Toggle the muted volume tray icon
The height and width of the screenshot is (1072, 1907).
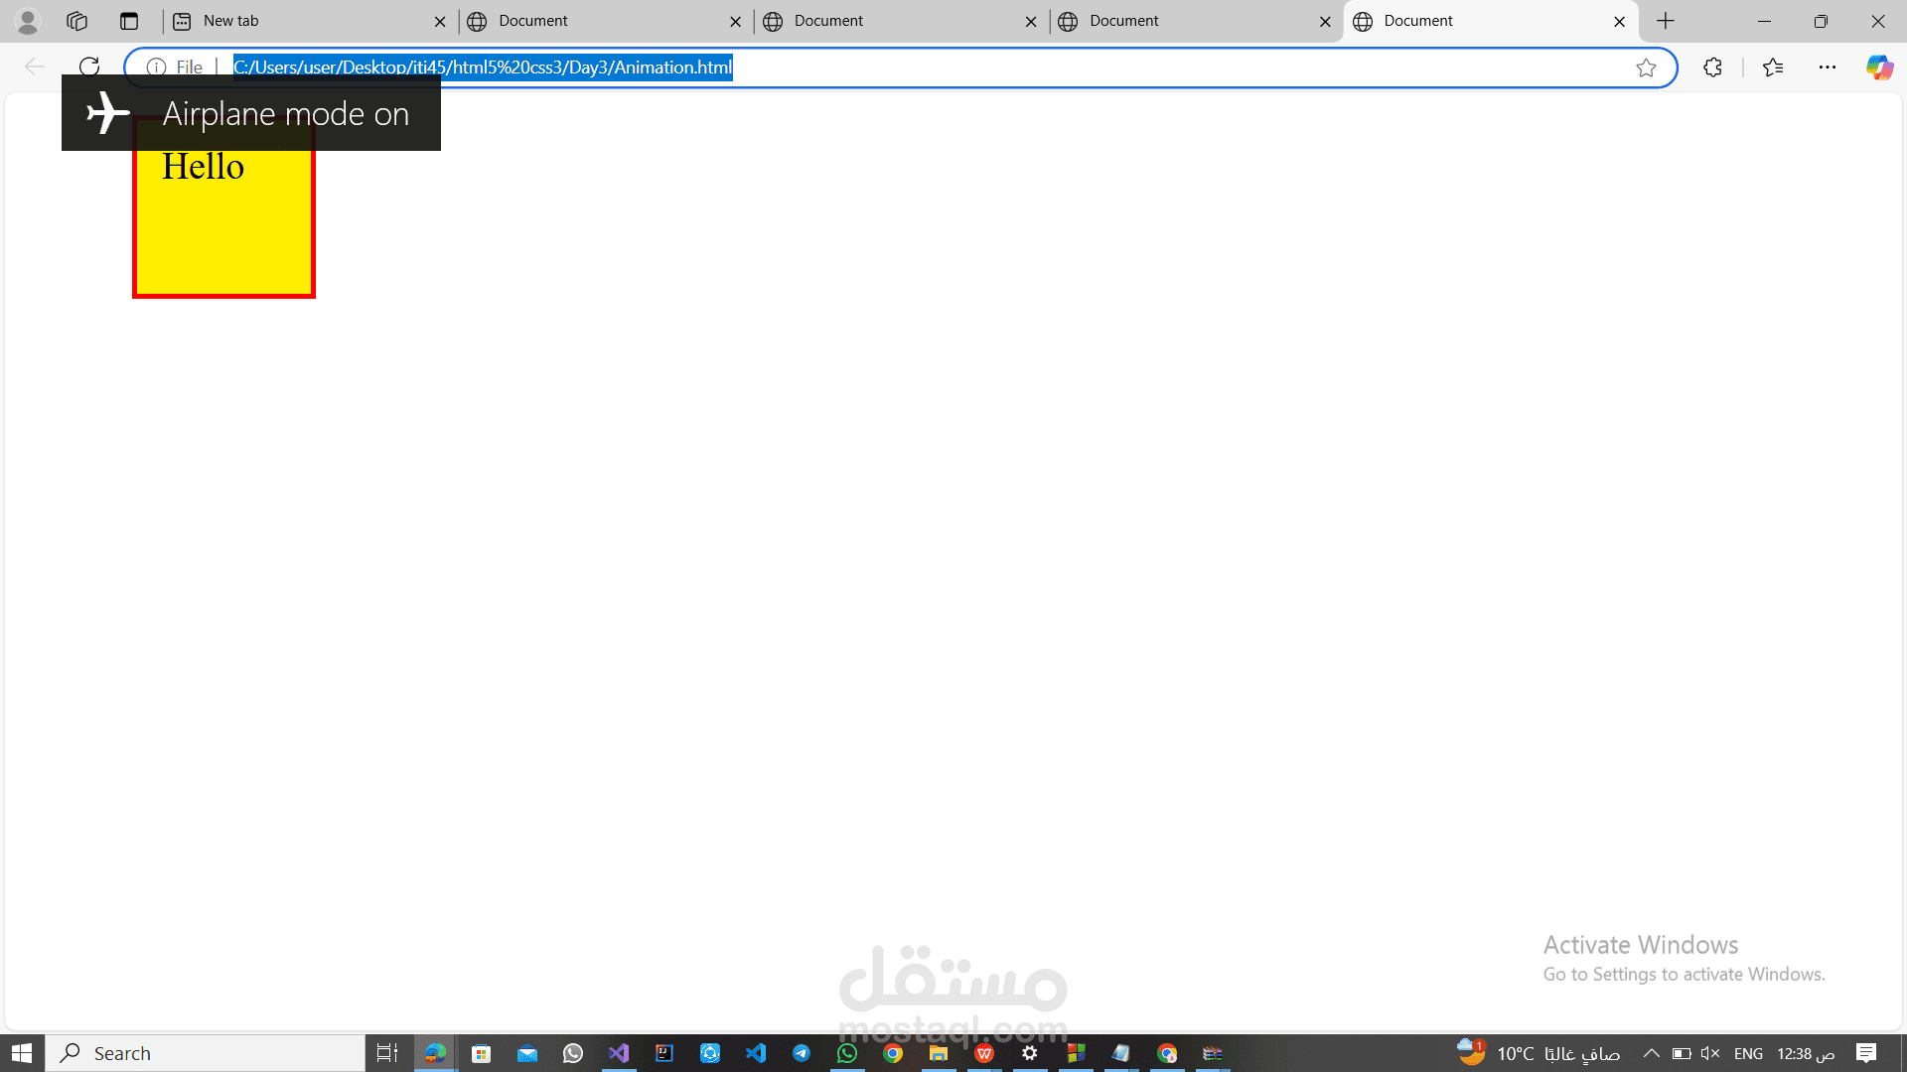pos(1709,1053)
